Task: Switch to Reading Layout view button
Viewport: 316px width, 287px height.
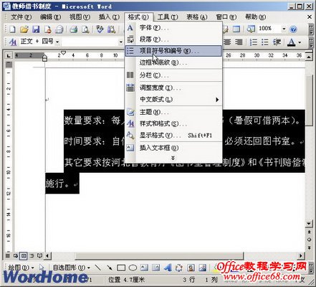Action: pos(39,255)
